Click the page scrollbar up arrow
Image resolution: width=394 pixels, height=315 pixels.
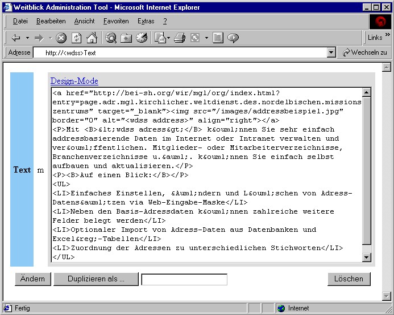pyautogui.click(x=386, y=67)
